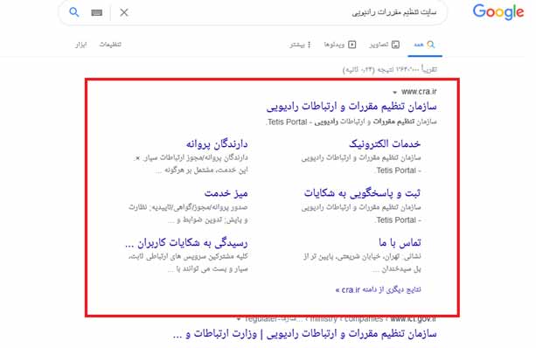Open تنظیمات (Settings) menu

110,45
